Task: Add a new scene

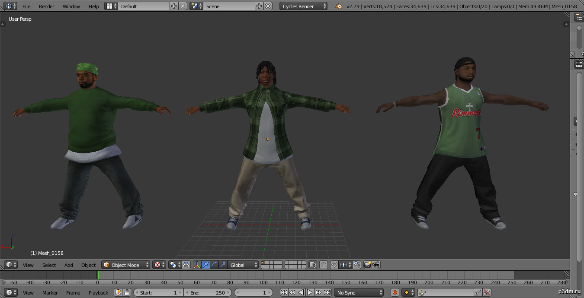Action: coord(259,6)
